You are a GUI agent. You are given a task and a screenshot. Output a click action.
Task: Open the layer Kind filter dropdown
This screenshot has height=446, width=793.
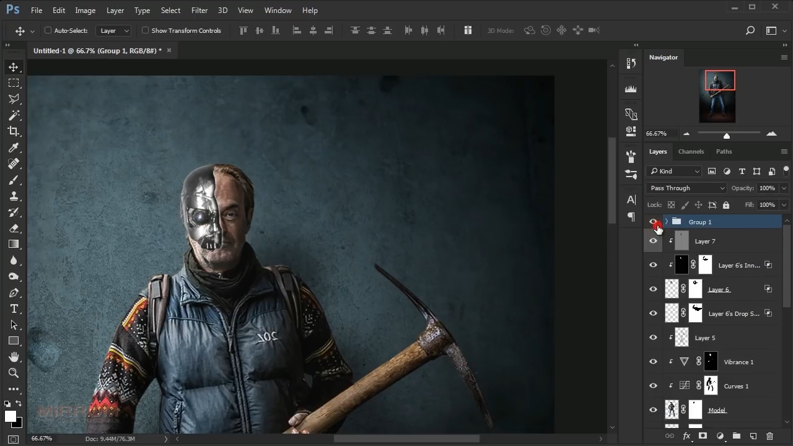[674, 172]
